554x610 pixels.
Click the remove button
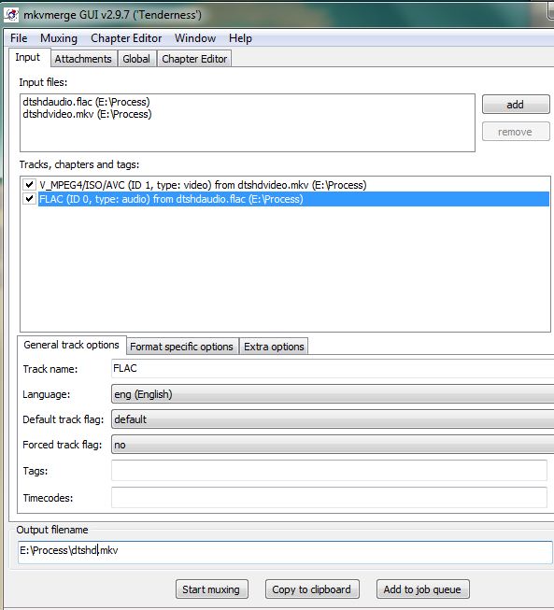516,132
